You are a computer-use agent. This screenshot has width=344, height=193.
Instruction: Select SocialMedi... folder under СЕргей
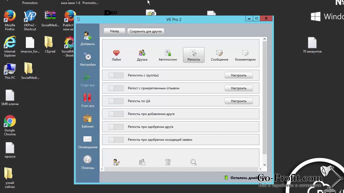click(30, 71)
